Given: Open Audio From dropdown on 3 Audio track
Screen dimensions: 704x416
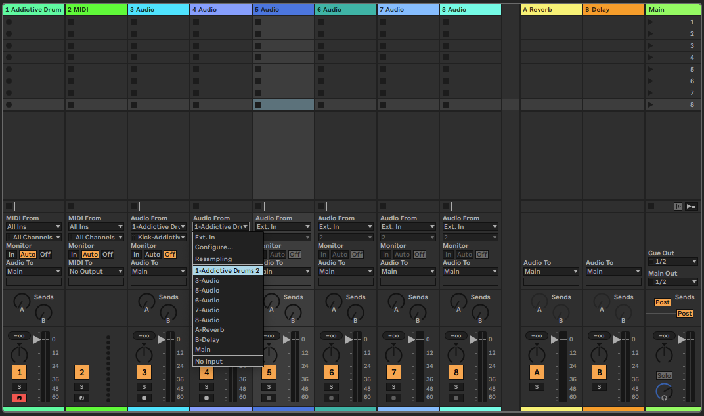Looking at the screenshot, I should [158, 227].
